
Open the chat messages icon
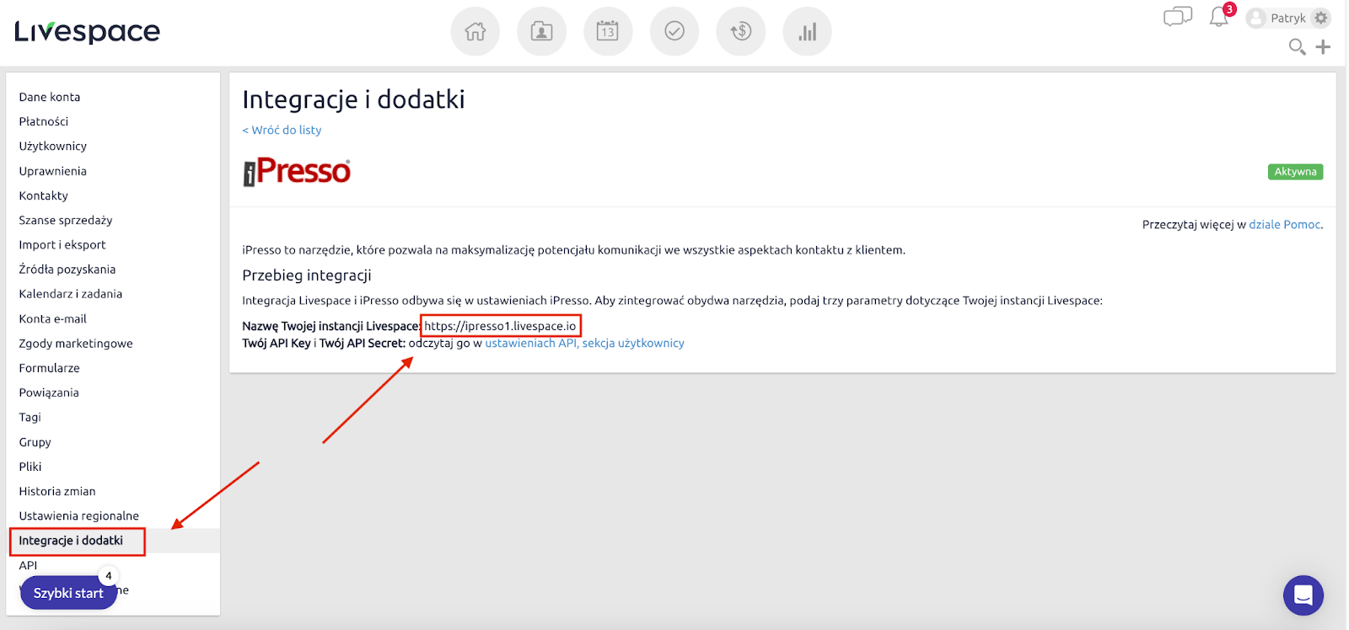pyautogui.click(x=1178, y=17)
